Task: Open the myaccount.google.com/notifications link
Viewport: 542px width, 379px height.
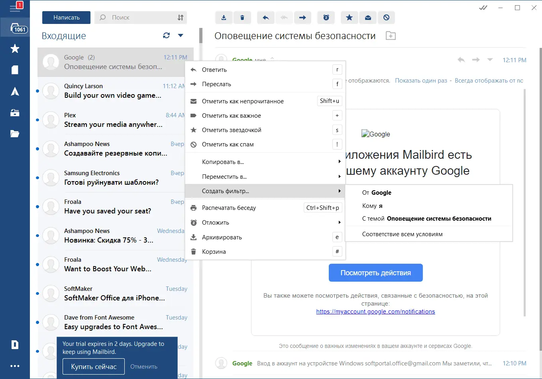Action: tap(375, 312)
